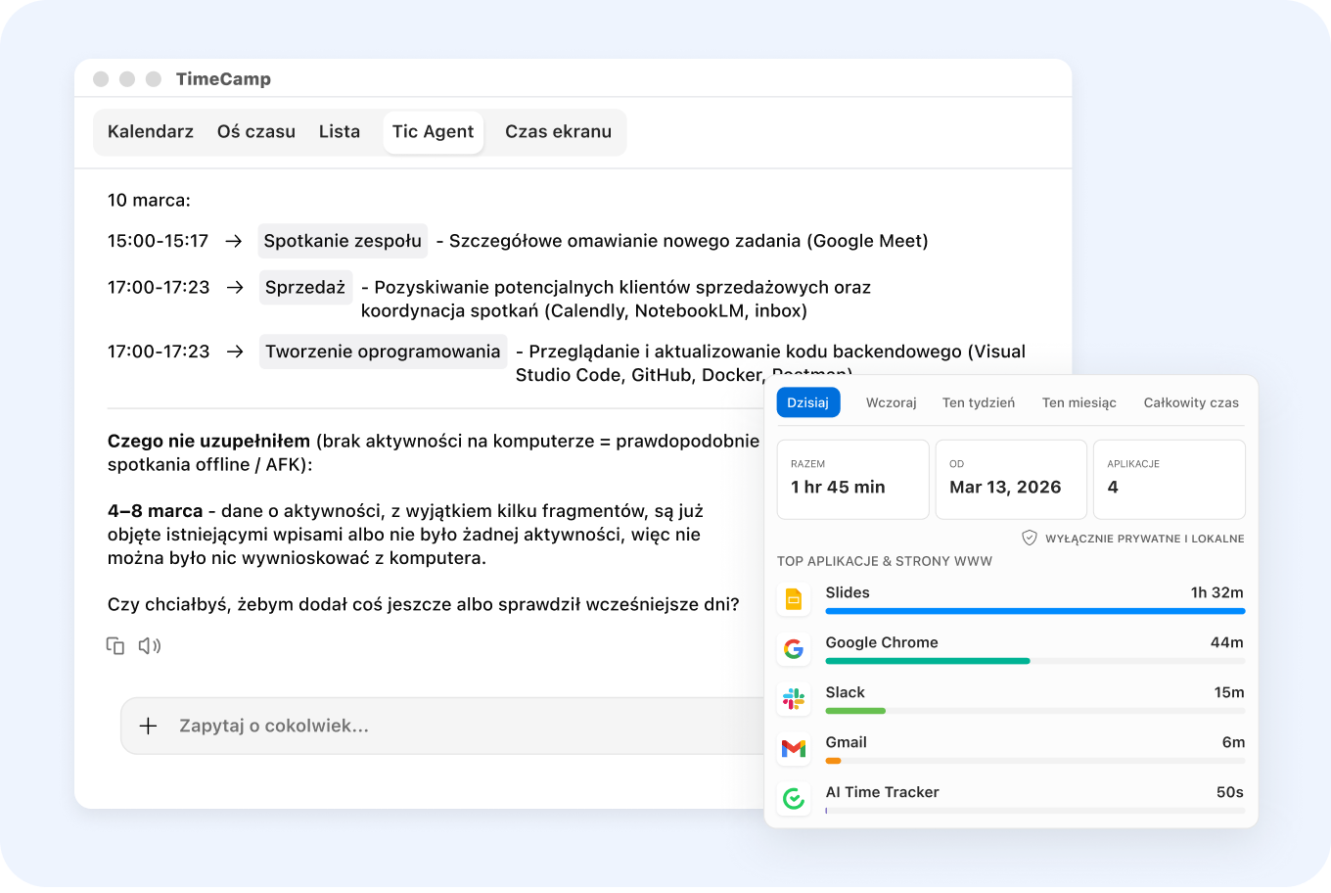This screenshot has height=893, width=1331.
Task: Click the read aloud speaker icon
Action: coord(149,646)
